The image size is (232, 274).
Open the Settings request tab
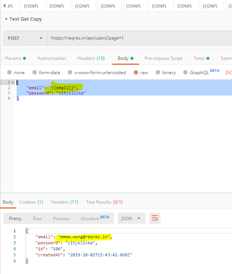click(x=226, y=58)
